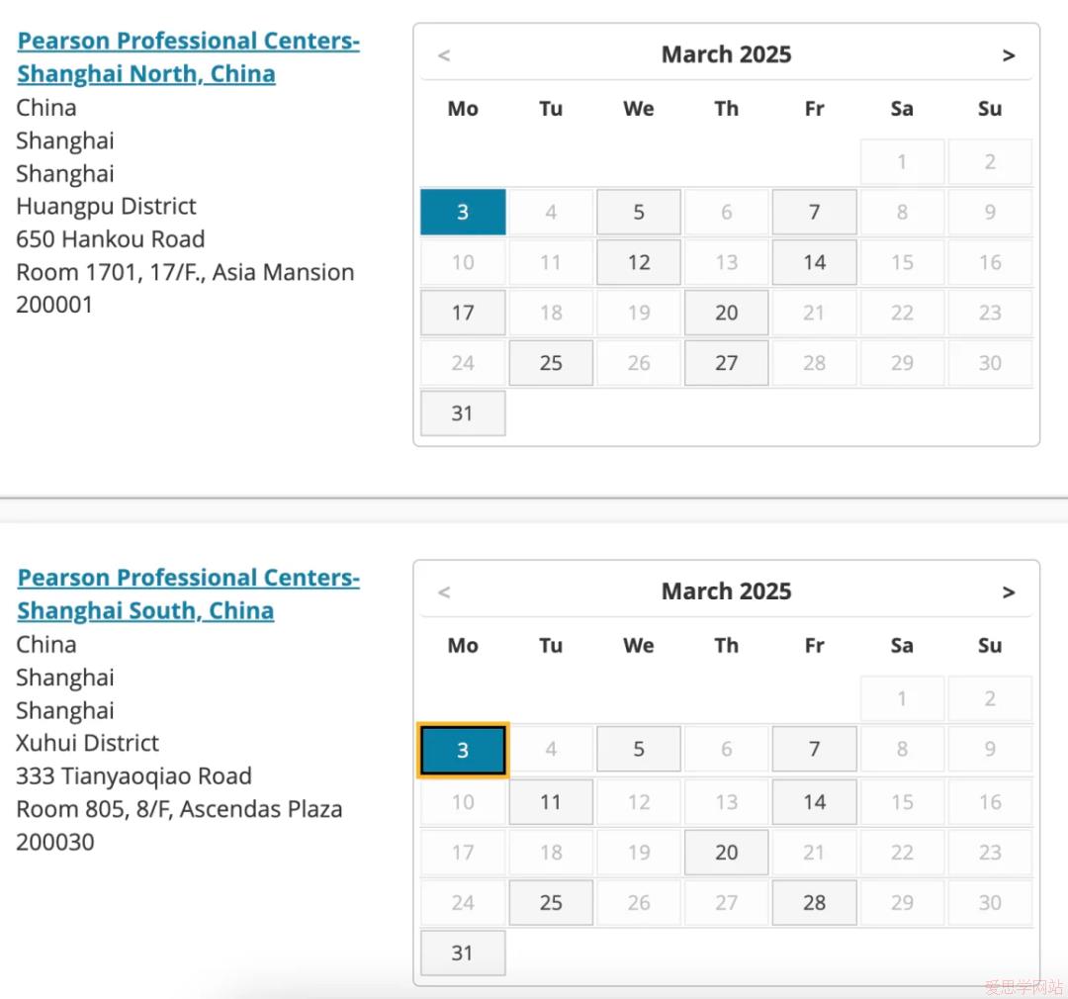Image resolution: width=1068 pixels, height=999 pixels.
Task: Click 'Xuhui District' text
Action: coord(87,744)
